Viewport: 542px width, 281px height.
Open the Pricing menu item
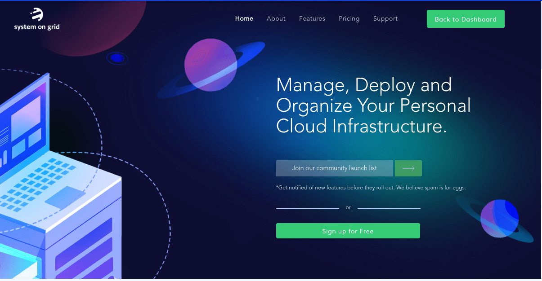[349, 19]
